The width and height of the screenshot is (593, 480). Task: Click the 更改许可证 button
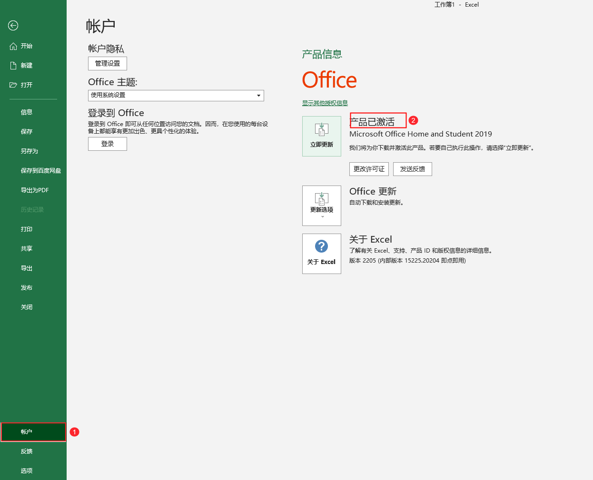(369, 169)
